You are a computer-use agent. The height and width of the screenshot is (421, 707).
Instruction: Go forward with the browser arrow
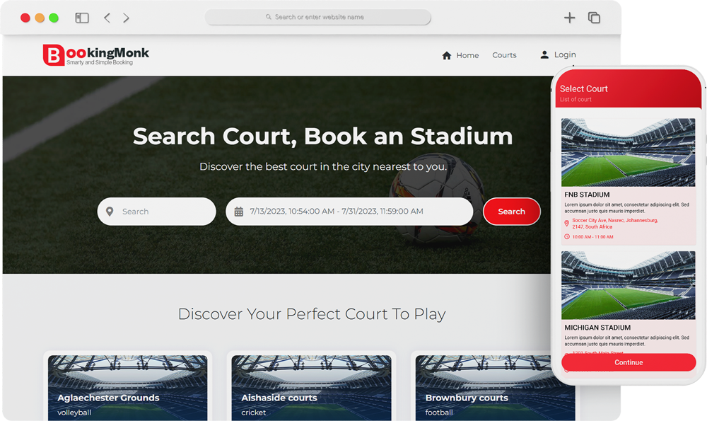tap(127, 18)
